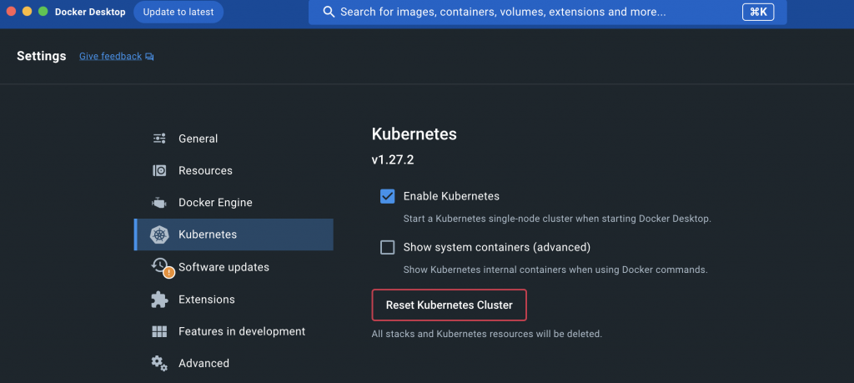Click the ⌘K shortcut badge
Screen dimensions: 854x383
(x=758, y=13)
